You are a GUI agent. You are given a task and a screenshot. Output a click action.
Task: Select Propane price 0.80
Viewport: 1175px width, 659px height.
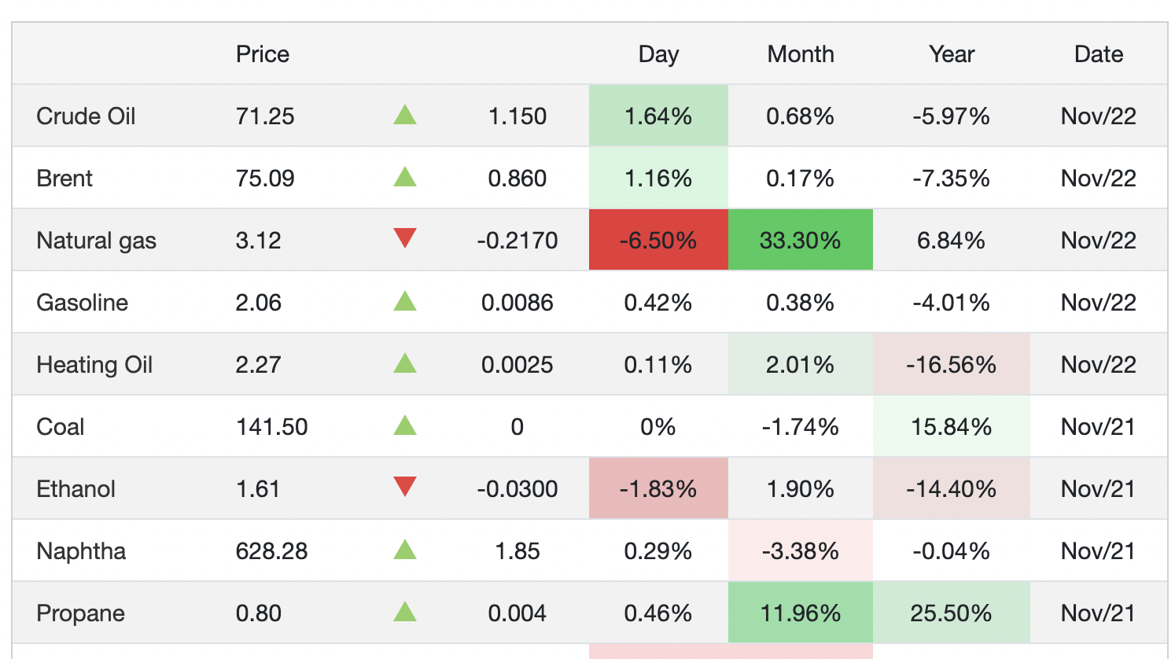258,613
